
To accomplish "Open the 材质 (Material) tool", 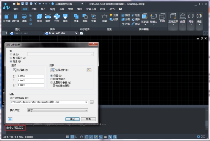I will point(114,20).
